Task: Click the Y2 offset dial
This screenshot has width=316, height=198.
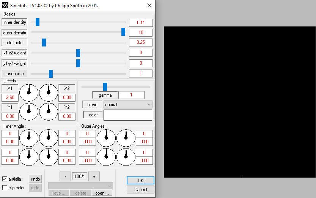Action: tap(49, 111)
